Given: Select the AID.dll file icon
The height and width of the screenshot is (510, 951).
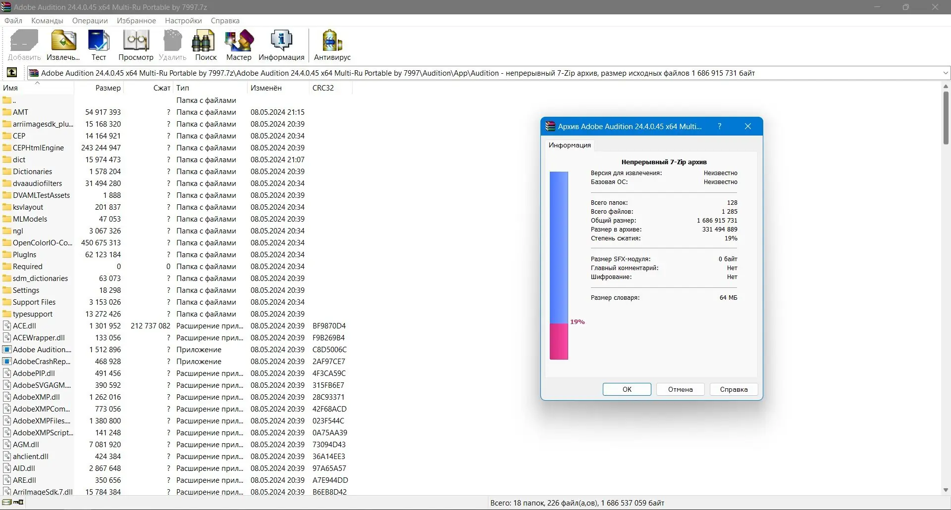Looking at the screenshot, I should pos(7,468).
